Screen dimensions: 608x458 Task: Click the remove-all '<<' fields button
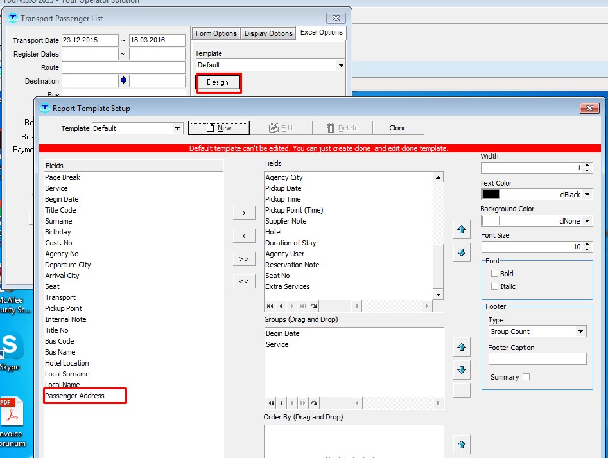pos(243,281)
